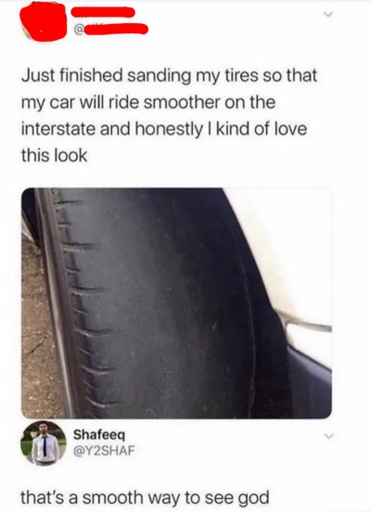Click the redacted username handle under the name
The height and width of the screenshot is (512, 371).
click(116, 30)
